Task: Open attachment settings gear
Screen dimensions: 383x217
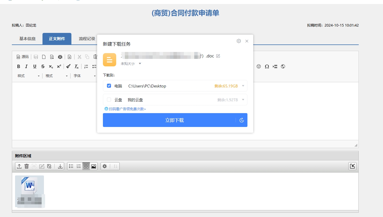Action: [105, 166]
